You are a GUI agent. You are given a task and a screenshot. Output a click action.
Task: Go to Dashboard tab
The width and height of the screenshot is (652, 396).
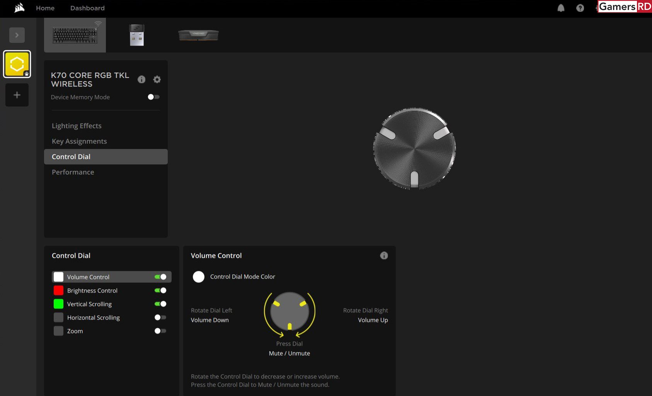(87, 8)
